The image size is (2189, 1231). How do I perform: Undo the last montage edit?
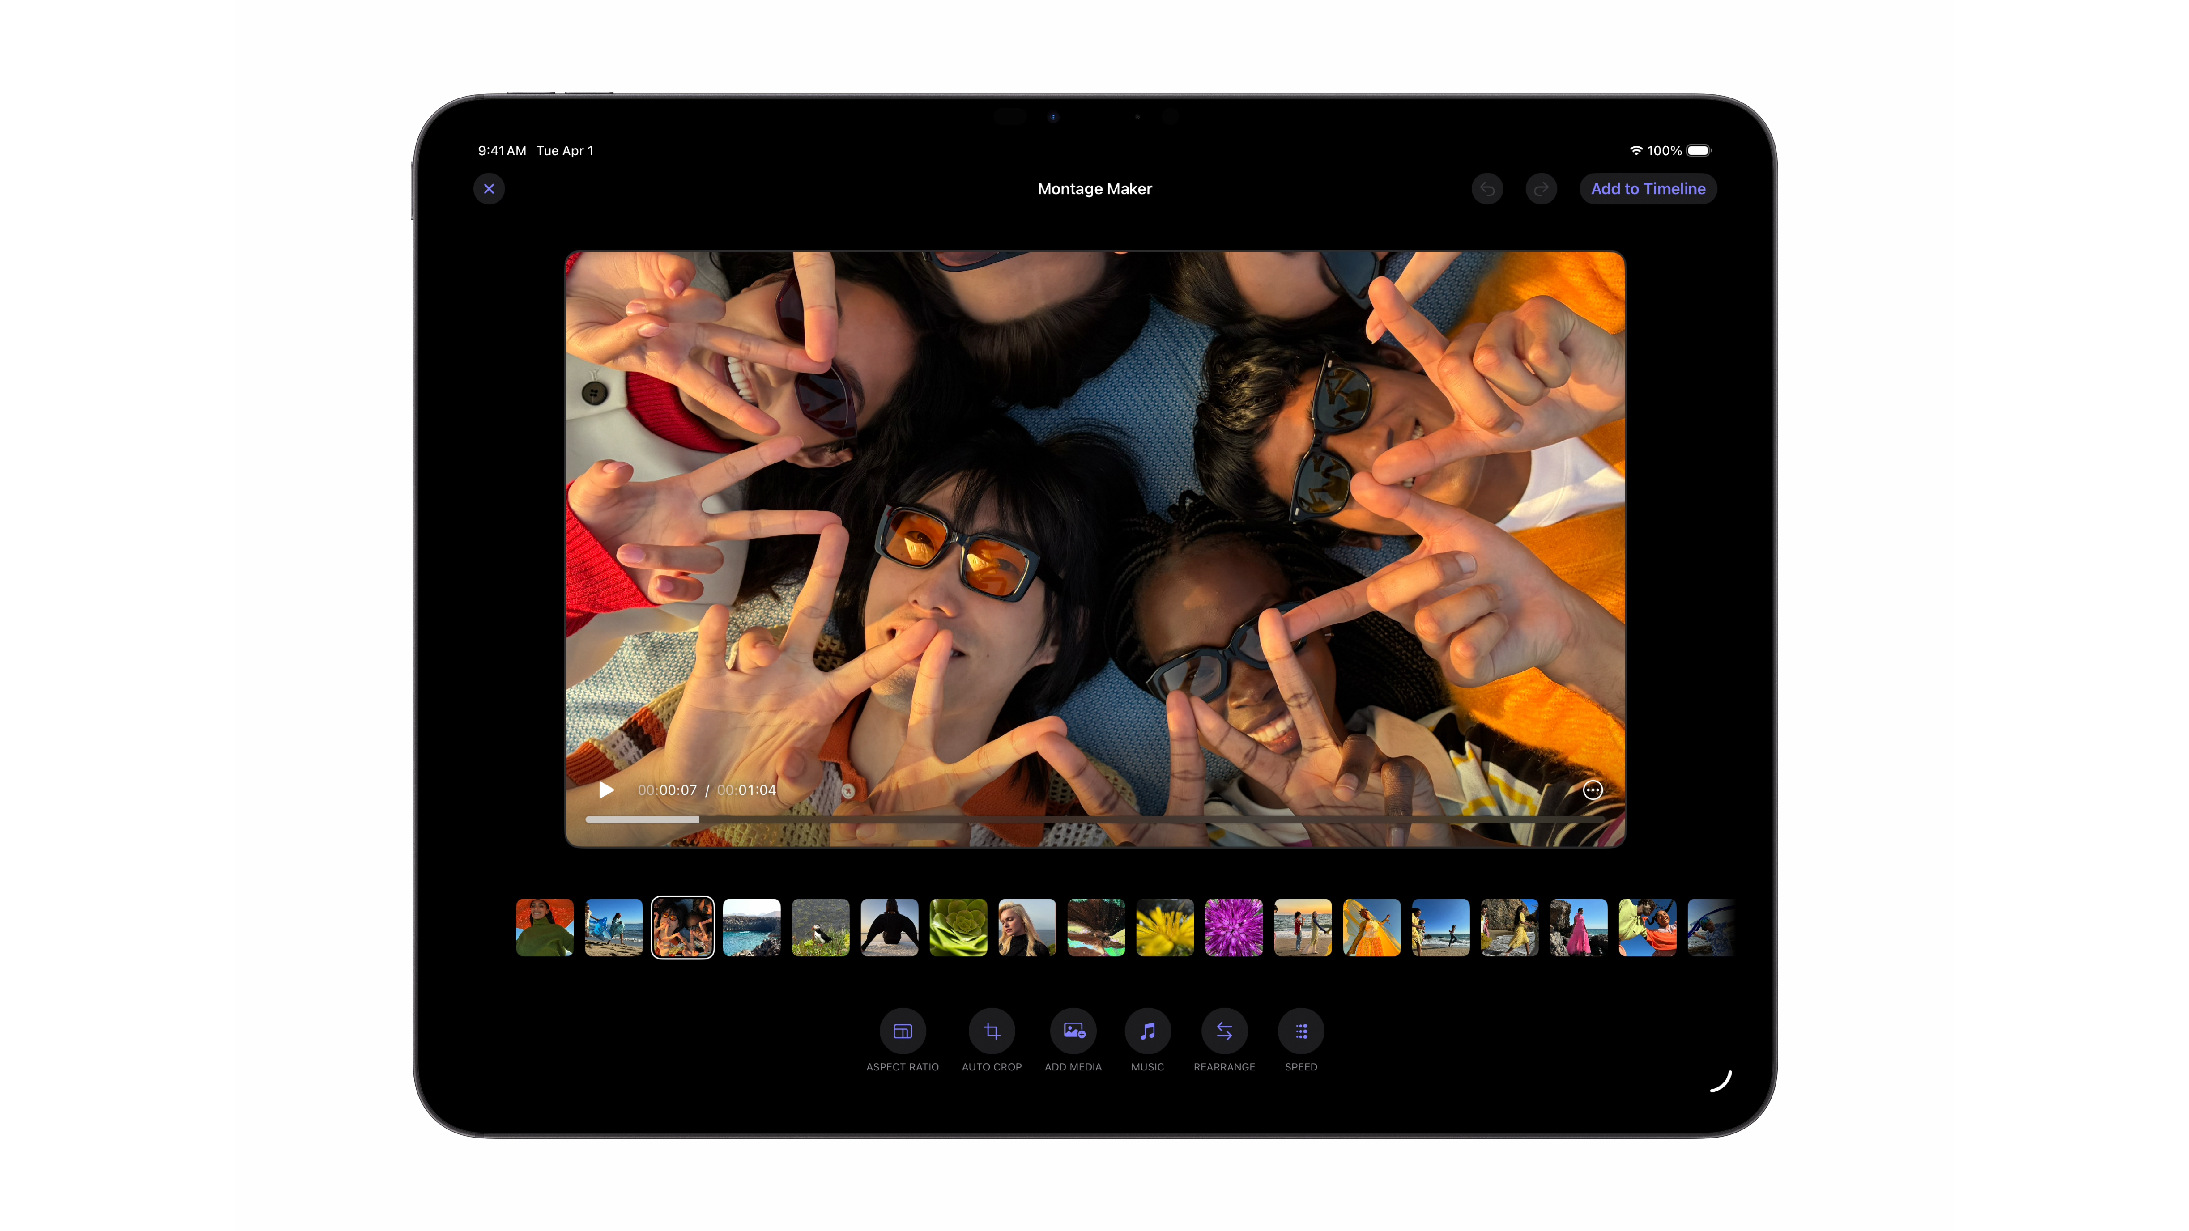click(1487, 189)
